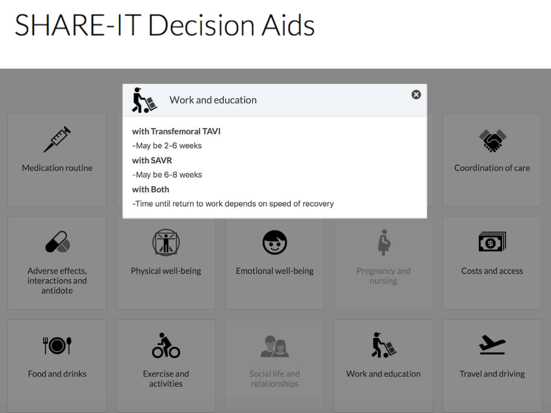Open the Vitruvian man Physical well-being icon
This screenshot has height=413, width=551.
tap(166, 242)
